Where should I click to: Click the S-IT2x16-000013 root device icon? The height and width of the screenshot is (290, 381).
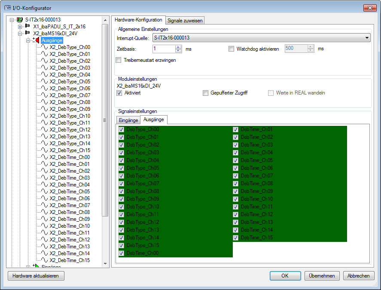click(x=20, y=20)
